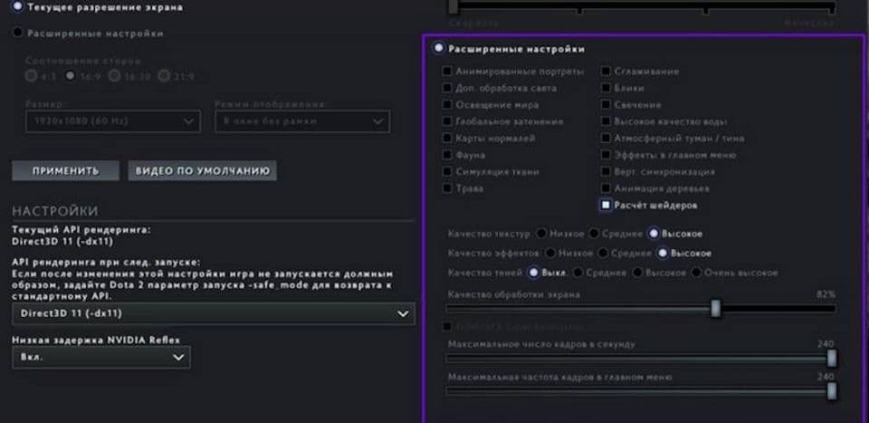Set 'Качество эффектов' to Среднее
Screen dimensions: 869x423
point(602,254)
